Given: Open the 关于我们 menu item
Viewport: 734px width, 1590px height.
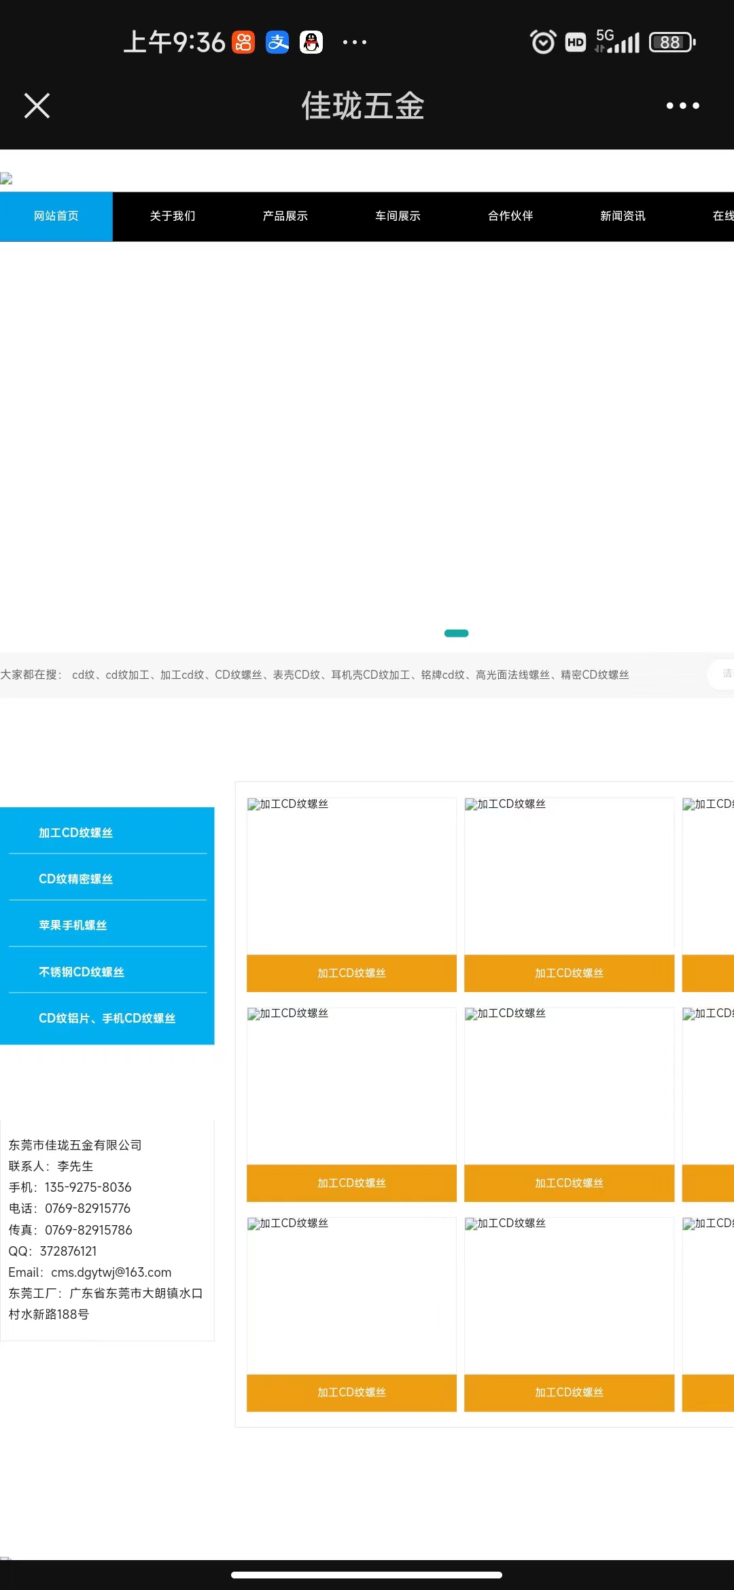Looking at the screenshot, I should (172, 216).
